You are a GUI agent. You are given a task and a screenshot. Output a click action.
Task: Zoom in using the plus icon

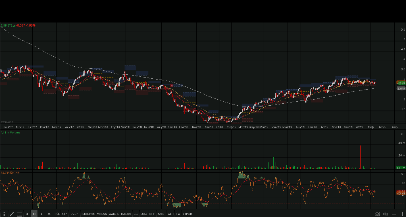402,214
